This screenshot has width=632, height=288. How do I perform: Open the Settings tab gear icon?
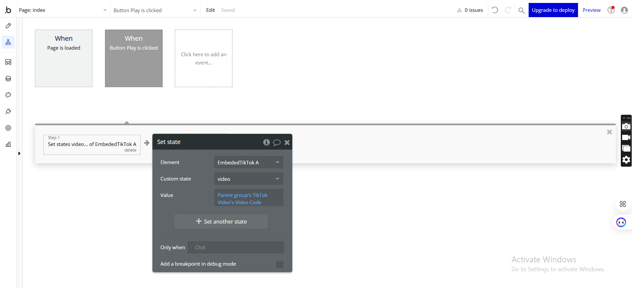pos(8,128)
